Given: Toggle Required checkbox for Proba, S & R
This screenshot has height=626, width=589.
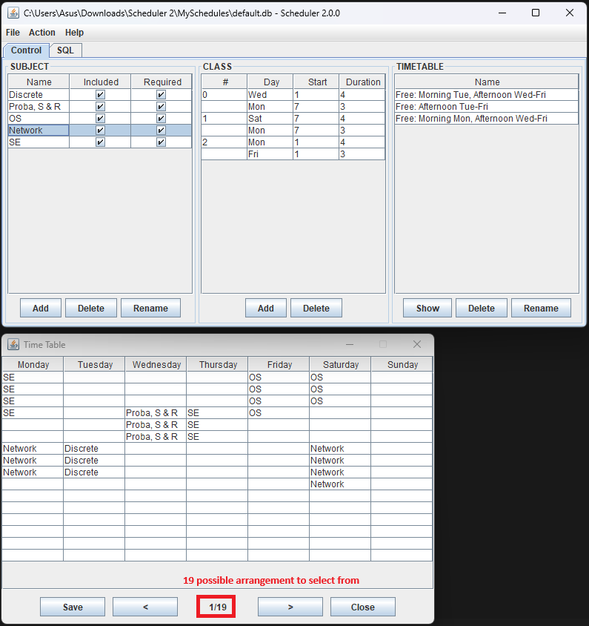Looking at the screenshot, I should tap(161, 107).
